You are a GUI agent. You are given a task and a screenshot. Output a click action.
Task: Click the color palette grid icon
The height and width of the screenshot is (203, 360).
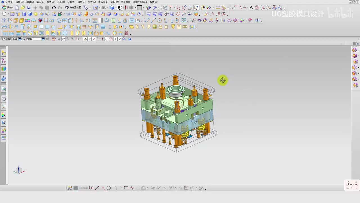click(x=28, y=20)
